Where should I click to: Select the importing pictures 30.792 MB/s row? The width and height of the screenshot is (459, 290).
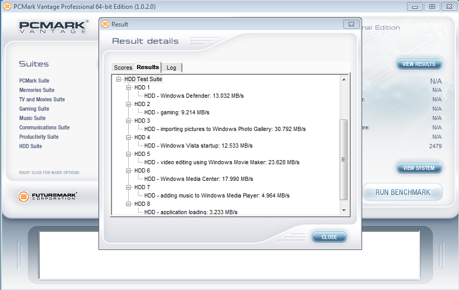(225, 129)
